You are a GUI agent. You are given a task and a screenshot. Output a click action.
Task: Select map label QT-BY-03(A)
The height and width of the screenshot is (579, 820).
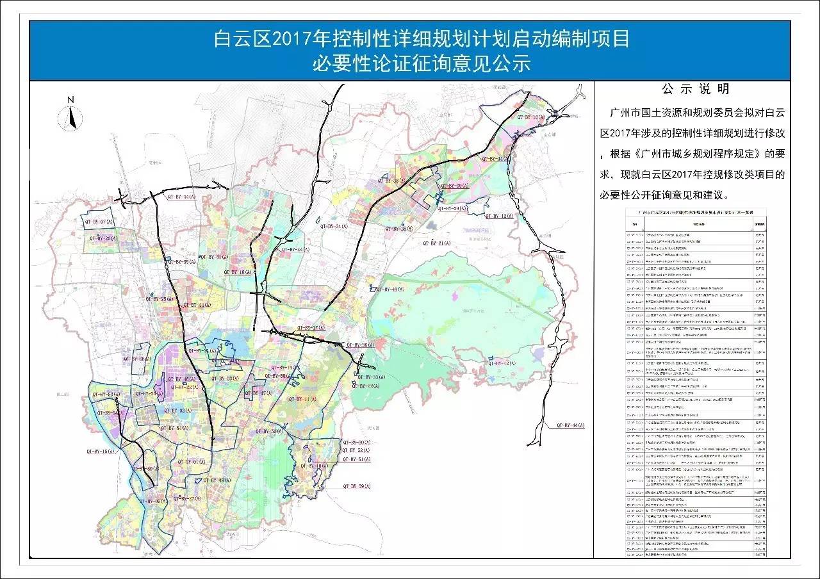tap(225, 379)
